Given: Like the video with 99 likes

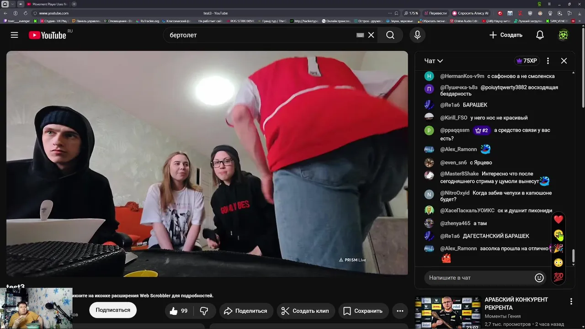Looking at the screenshot, I should 179,311.
